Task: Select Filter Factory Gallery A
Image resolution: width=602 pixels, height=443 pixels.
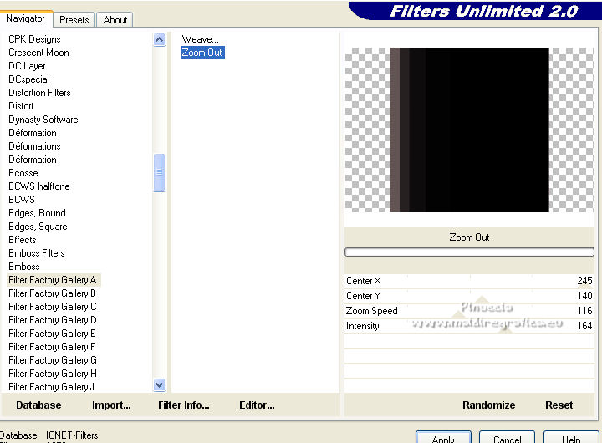Action: coord(53,280)
